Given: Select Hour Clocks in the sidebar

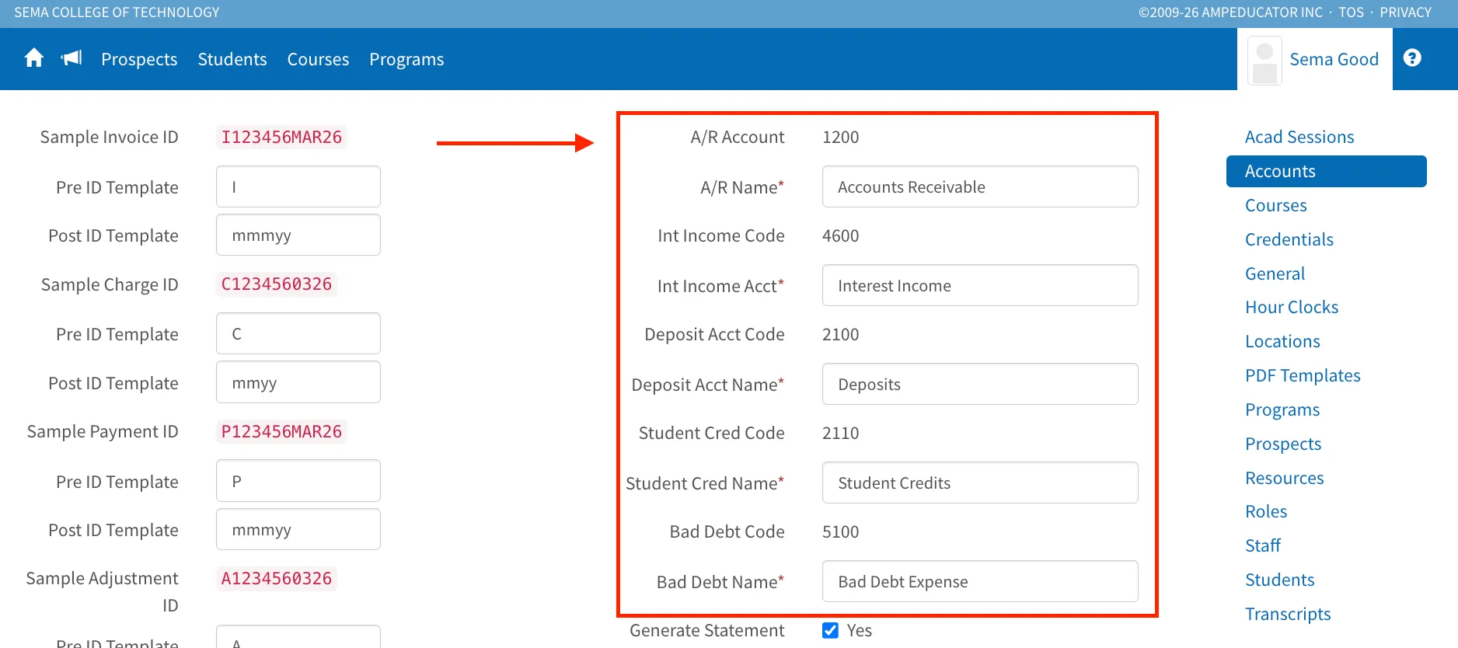Looking at the screenshot, I should tap(1292, 307).
